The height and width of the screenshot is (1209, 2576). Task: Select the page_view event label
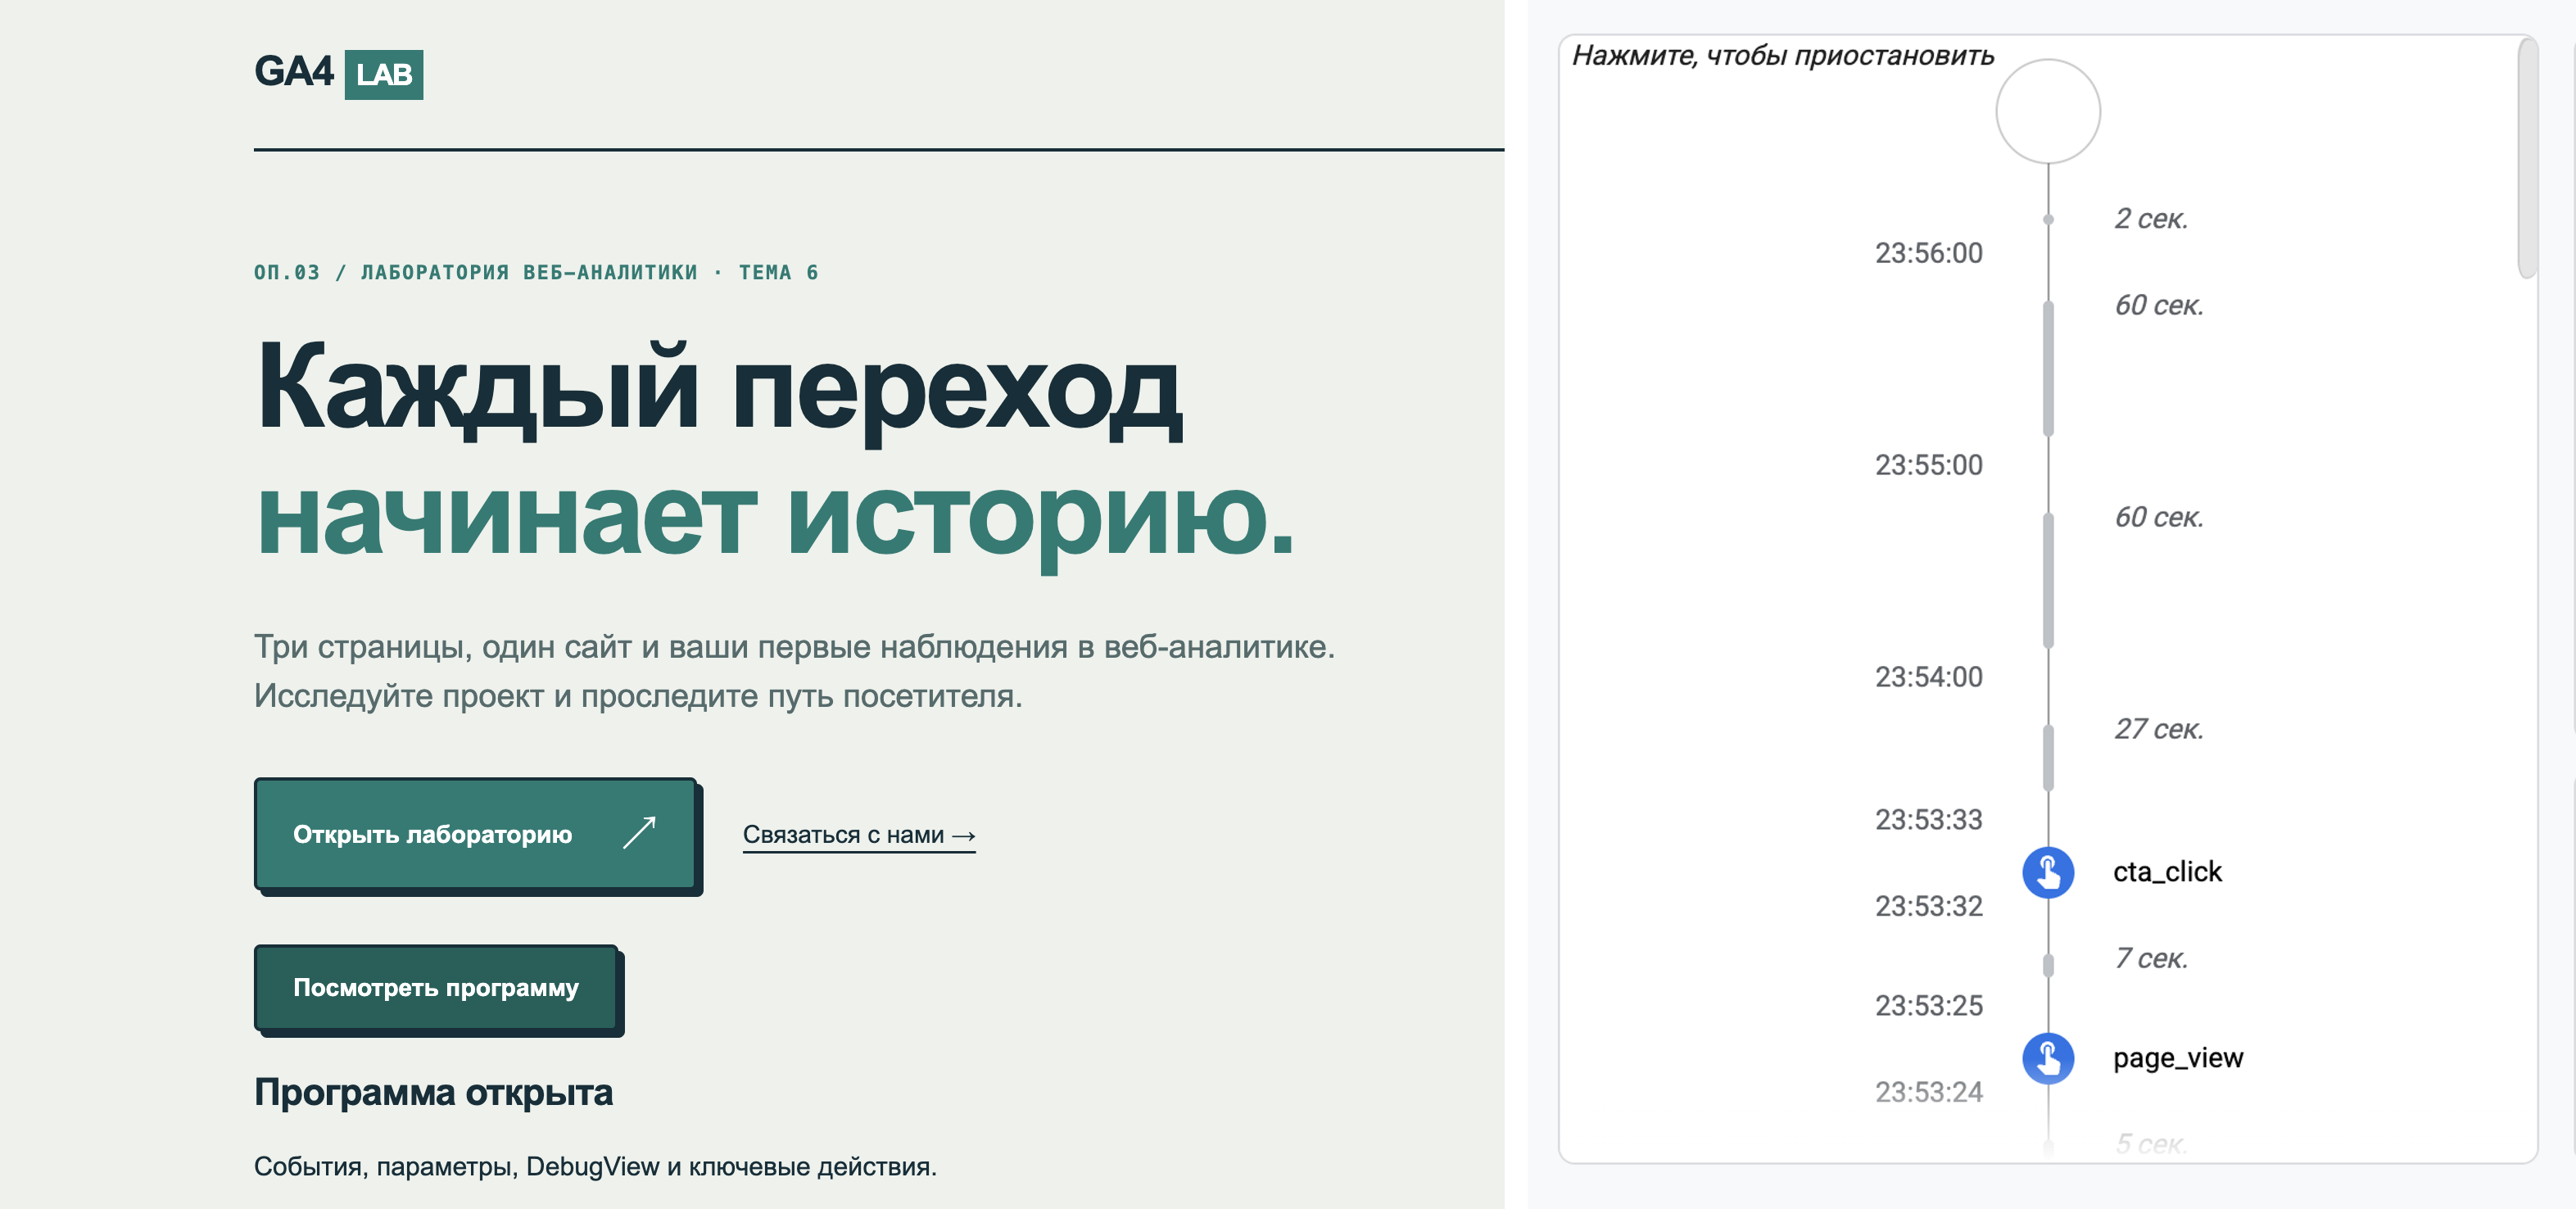[2178, 1058]
